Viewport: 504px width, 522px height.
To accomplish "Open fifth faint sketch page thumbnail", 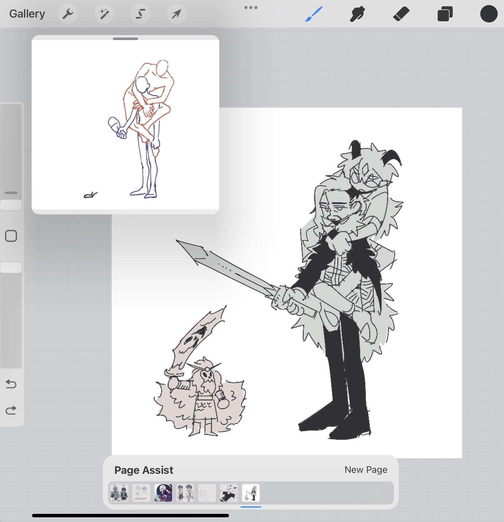I will [x=207, y=493].
